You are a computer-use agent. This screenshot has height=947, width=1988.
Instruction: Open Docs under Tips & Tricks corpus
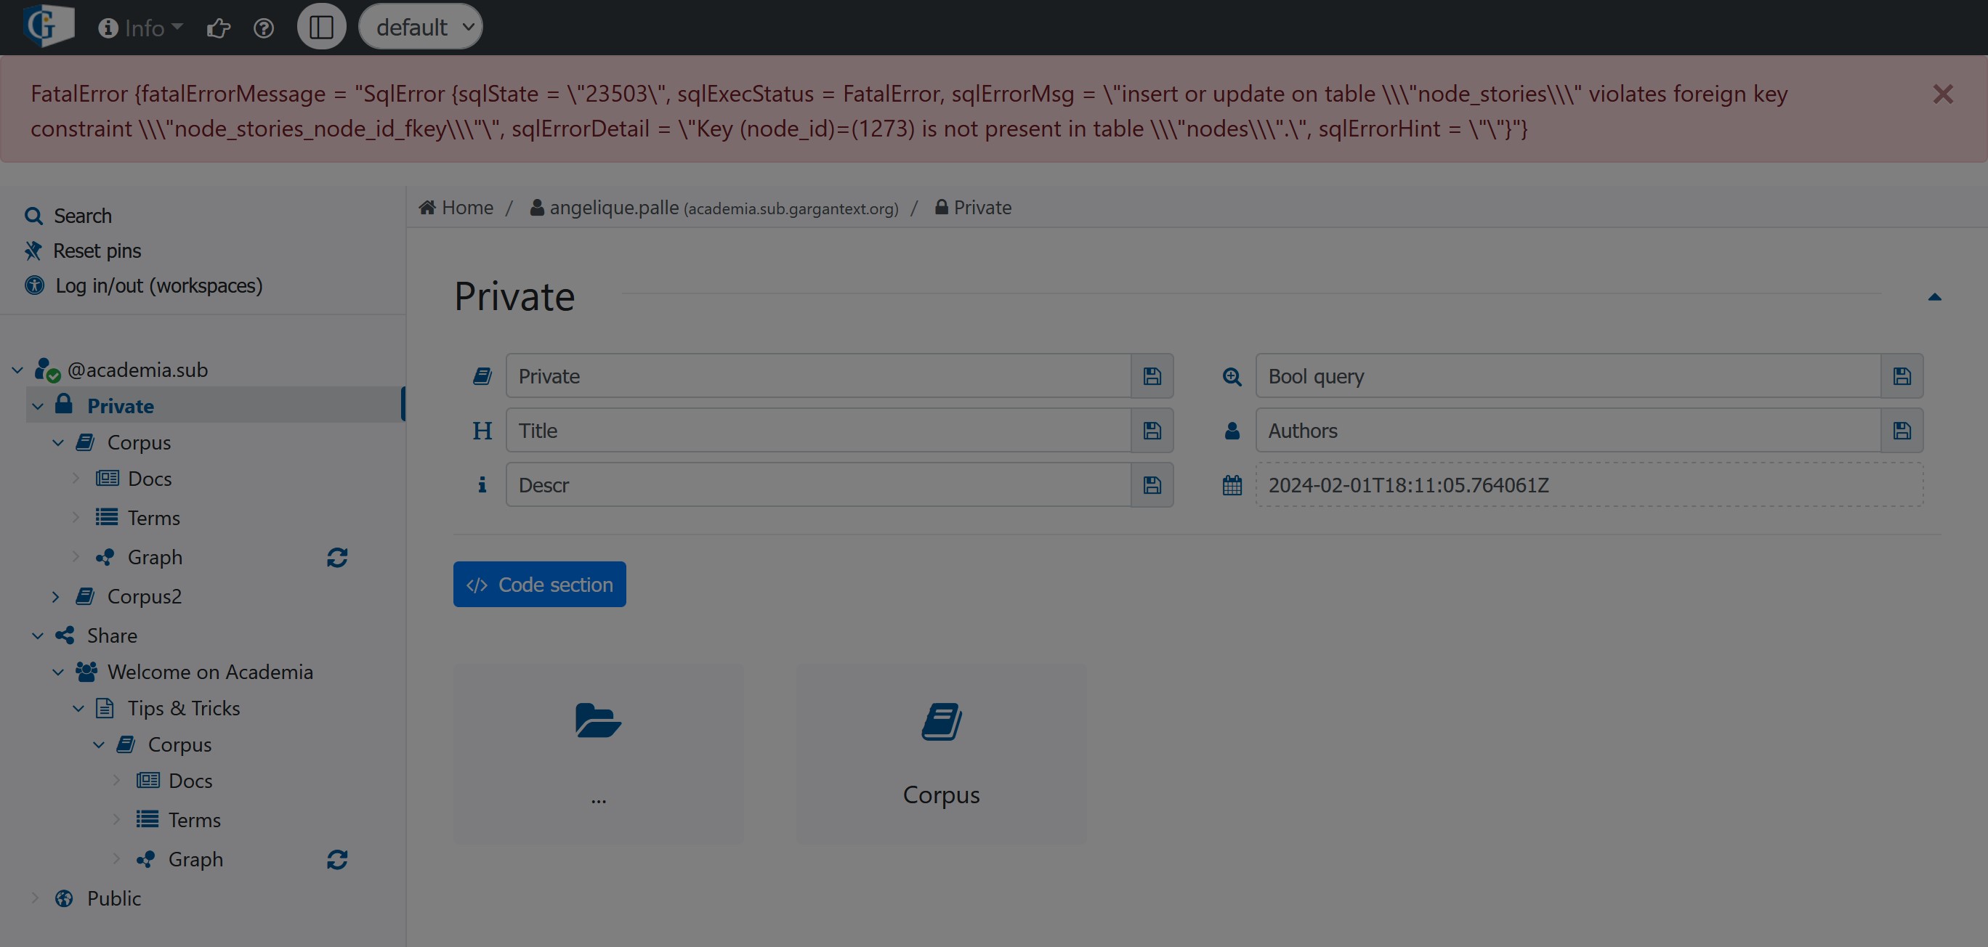click(190, 780)
